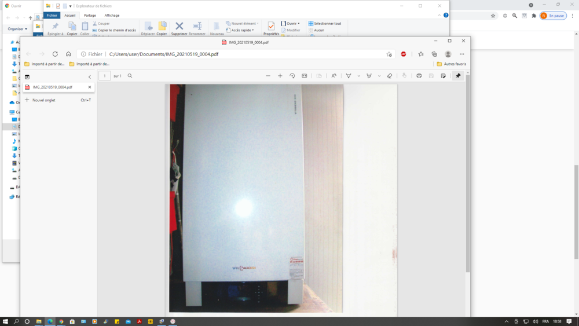The height and width of the screenshot is (326, 579).
Task: Select the eraser tool in PDF toolbar
Action: (390, 76)
